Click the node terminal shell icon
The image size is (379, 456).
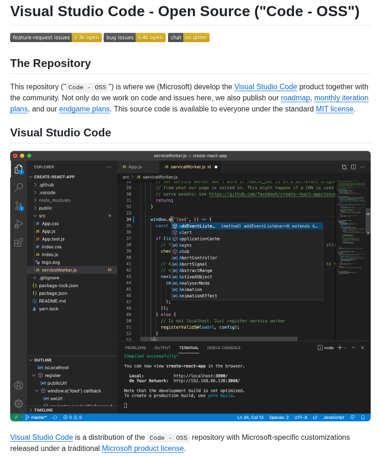tap(320, 347)
